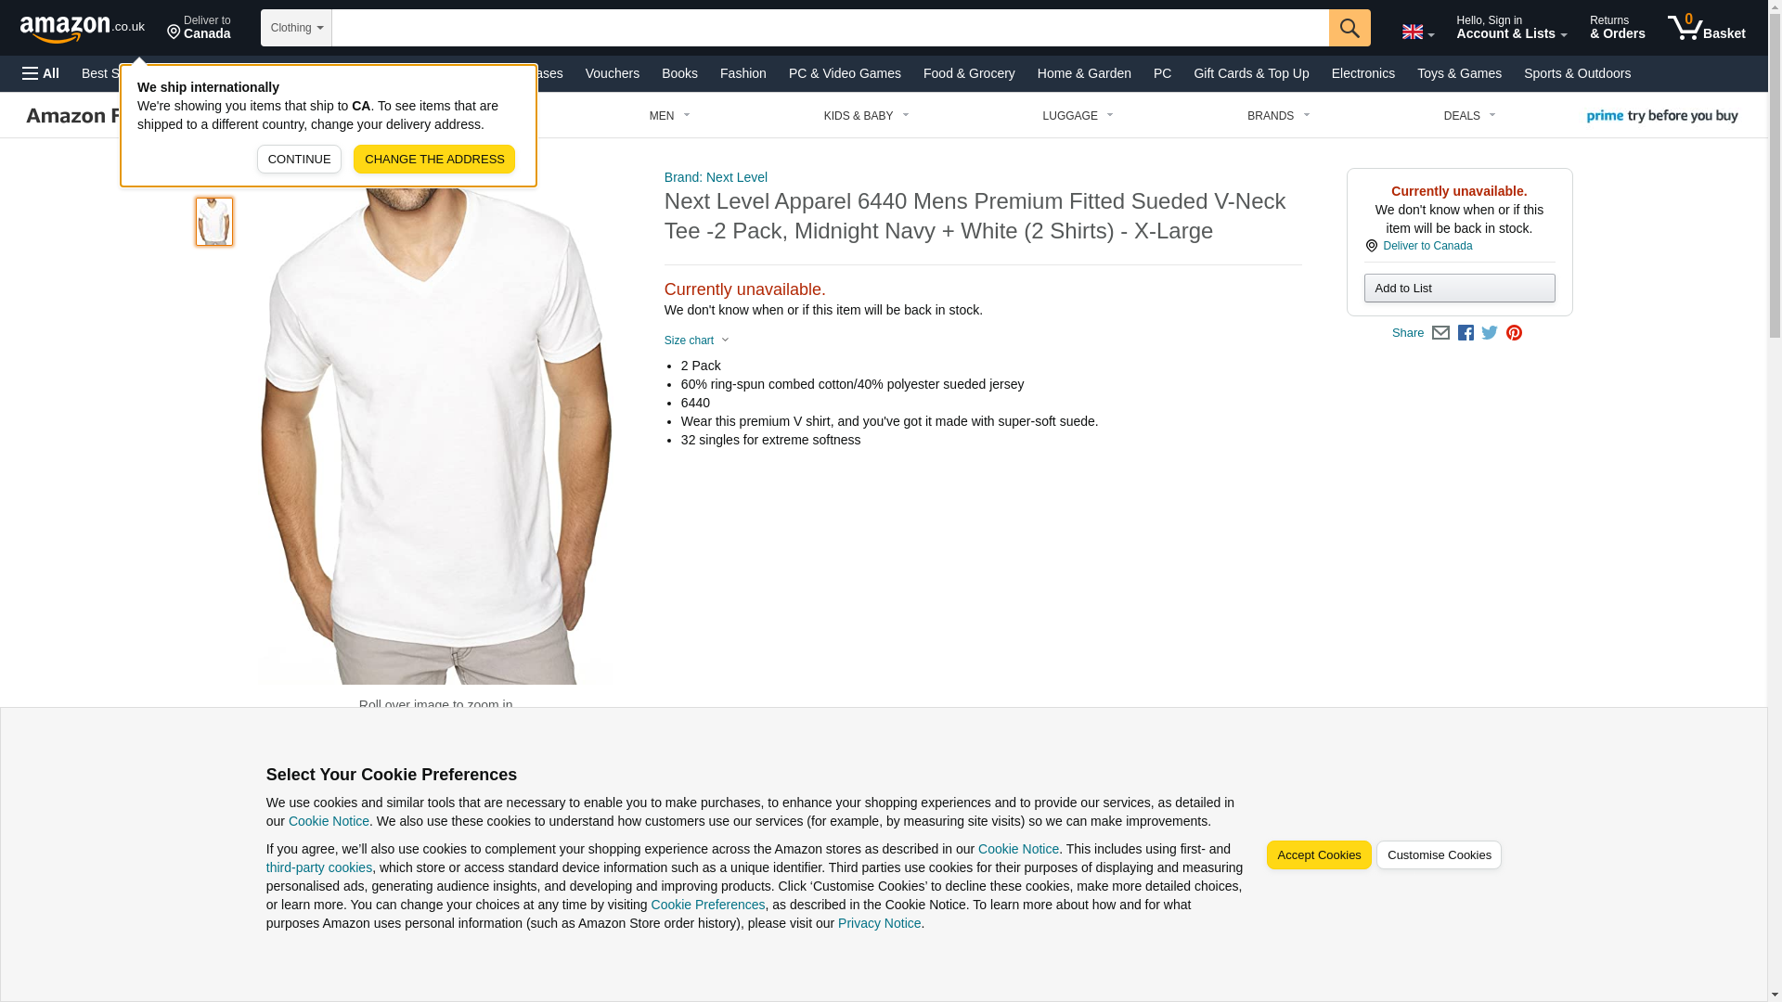1782x1002 pixels.
Task: Open the basket cart icon
Action: pyautogui.click(x=1706, y=28)
